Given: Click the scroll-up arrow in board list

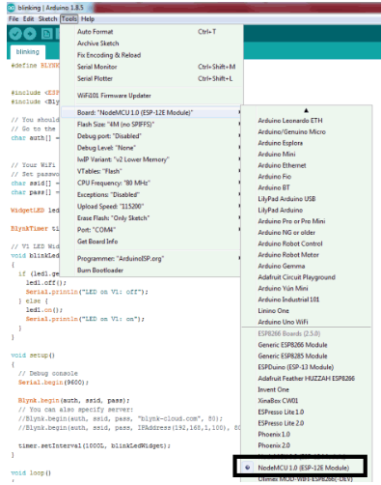Looking at the screenshot, I should [x=306, y=110].
